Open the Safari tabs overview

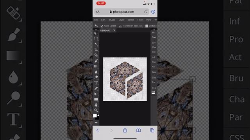pos(152,131)
